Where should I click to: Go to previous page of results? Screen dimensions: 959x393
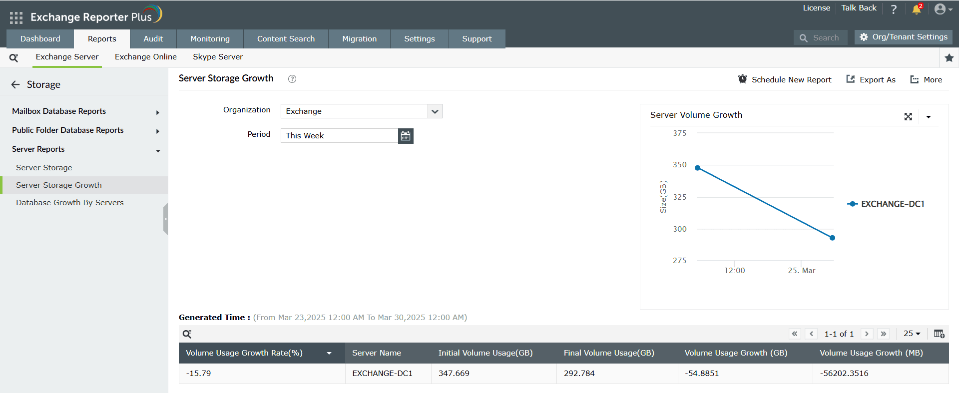(812, 334)
